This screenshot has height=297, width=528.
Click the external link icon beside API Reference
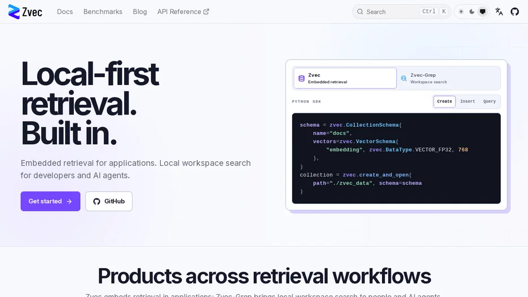[206, 12]
